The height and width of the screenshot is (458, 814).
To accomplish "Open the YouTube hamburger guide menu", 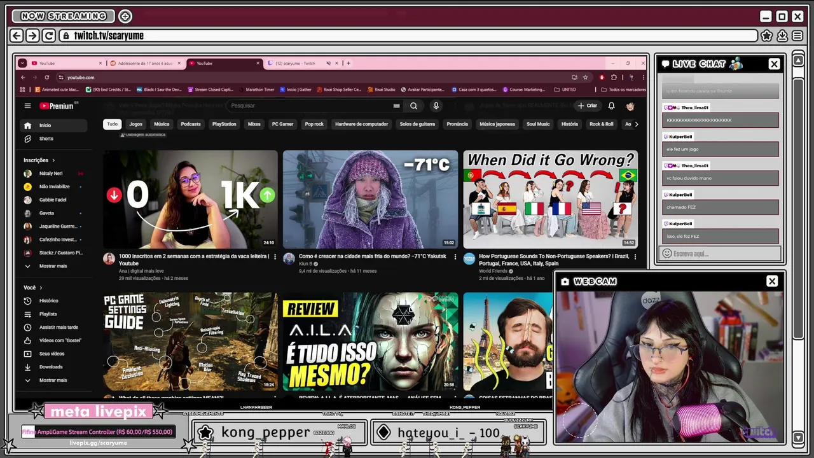I will (27, 106).
